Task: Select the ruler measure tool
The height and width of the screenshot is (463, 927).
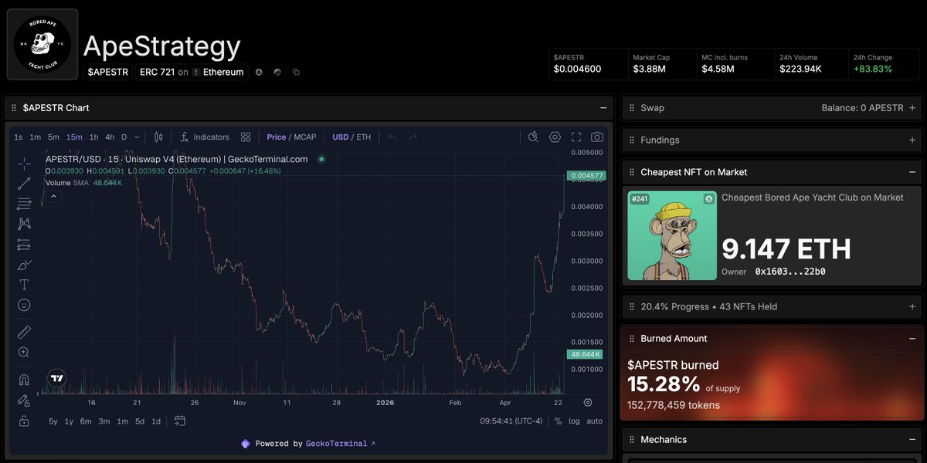Action: [24, 332]
